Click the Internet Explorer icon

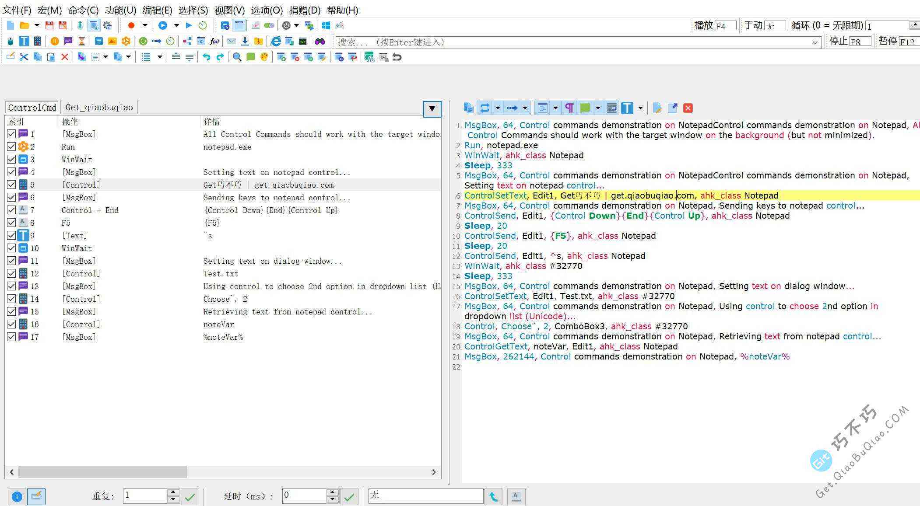(276, 42)
